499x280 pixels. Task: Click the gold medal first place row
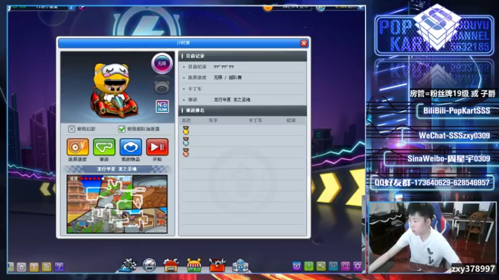(243, 131)
